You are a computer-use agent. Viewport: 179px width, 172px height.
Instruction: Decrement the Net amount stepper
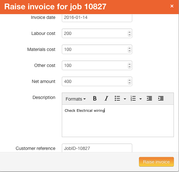(x=129, y=83)
